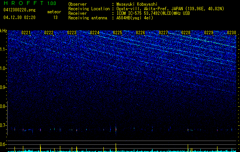The height and width of the screenshot is (152, 240).
Task: Click the 0.9 kHz axis label
Action: (x=3, y=87)
